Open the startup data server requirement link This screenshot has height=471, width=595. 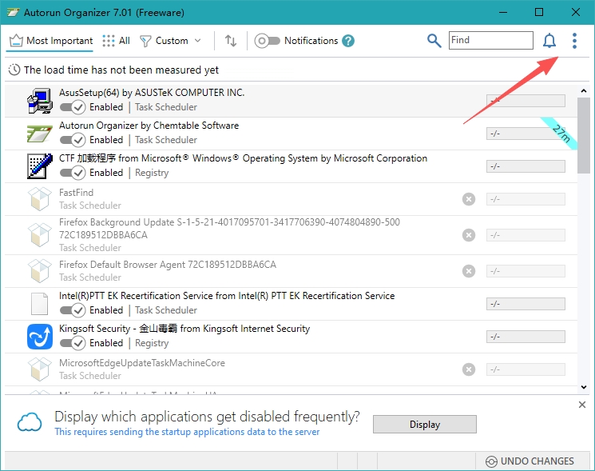pos(187,432)
